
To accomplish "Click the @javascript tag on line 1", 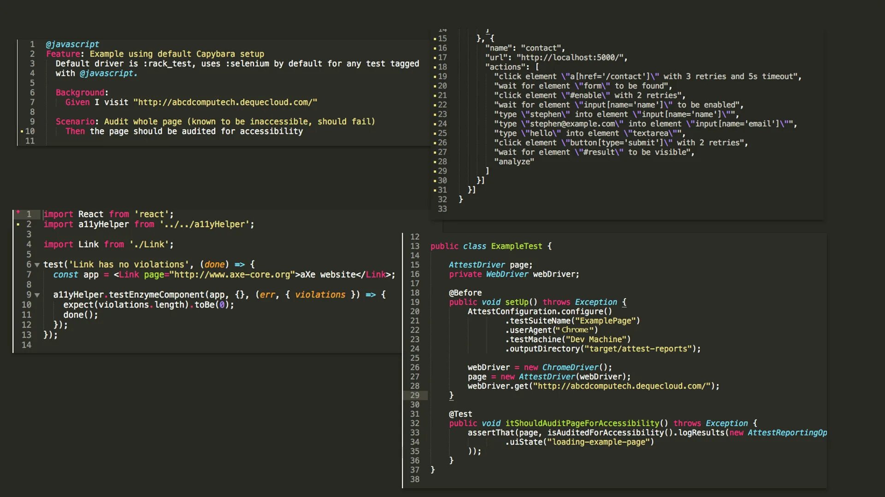I will (x=72, y=44).
